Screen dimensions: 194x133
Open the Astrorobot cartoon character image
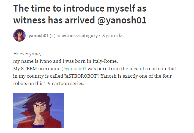pyautogui.click(x=39, y=110)
